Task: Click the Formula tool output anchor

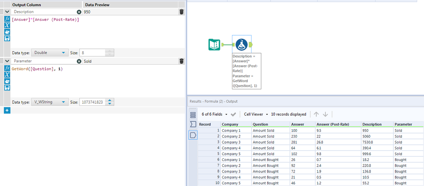Action: pos(250,44)
